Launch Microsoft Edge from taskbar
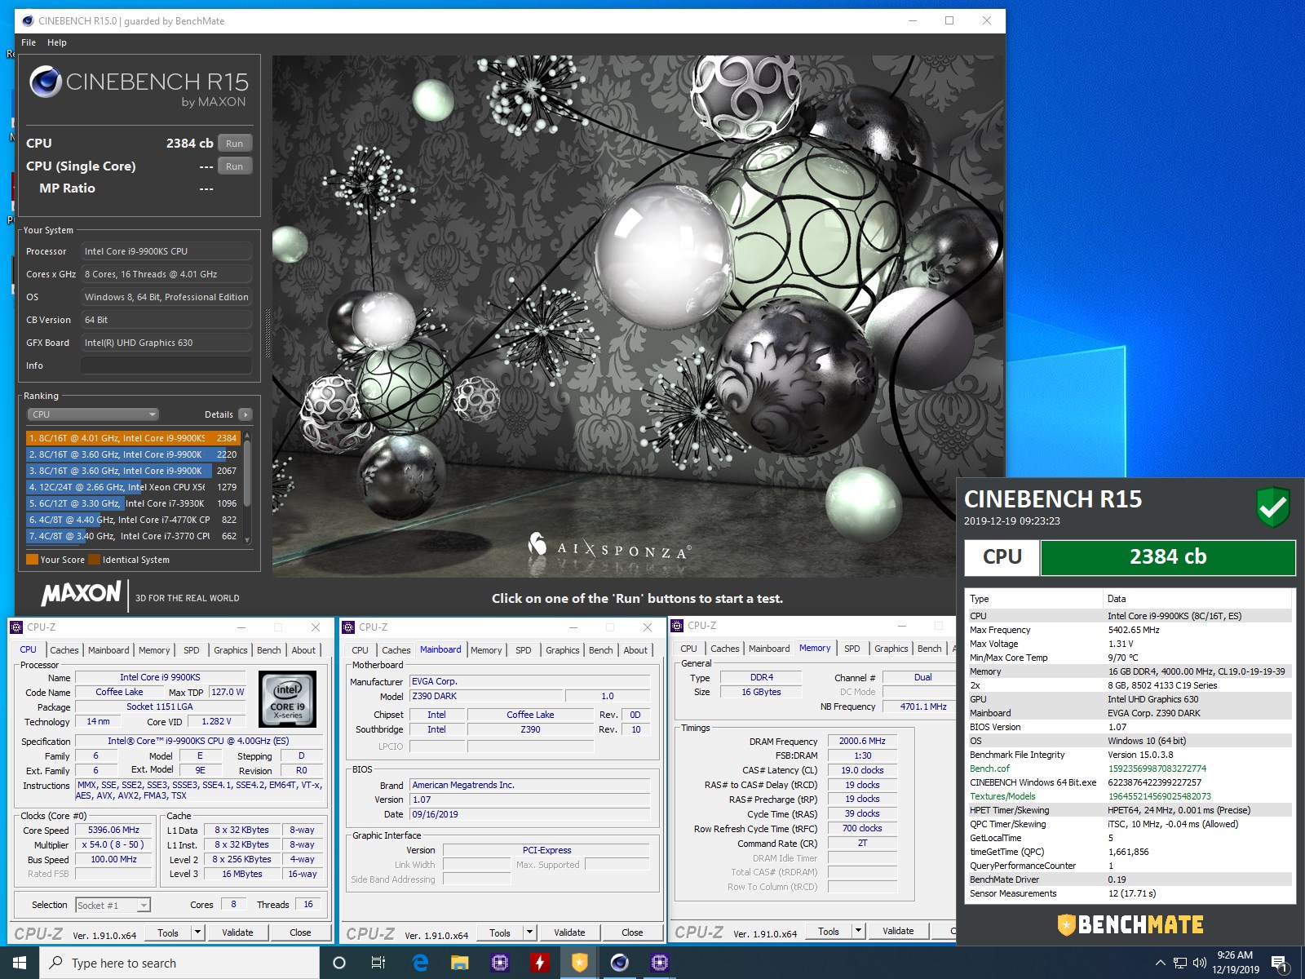The image size is (1305, 979). [x=420, y=963]
